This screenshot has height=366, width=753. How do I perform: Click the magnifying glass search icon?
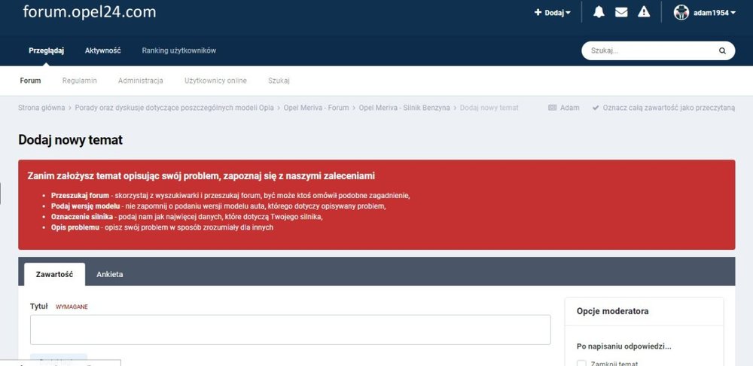[x=722, y=51]
